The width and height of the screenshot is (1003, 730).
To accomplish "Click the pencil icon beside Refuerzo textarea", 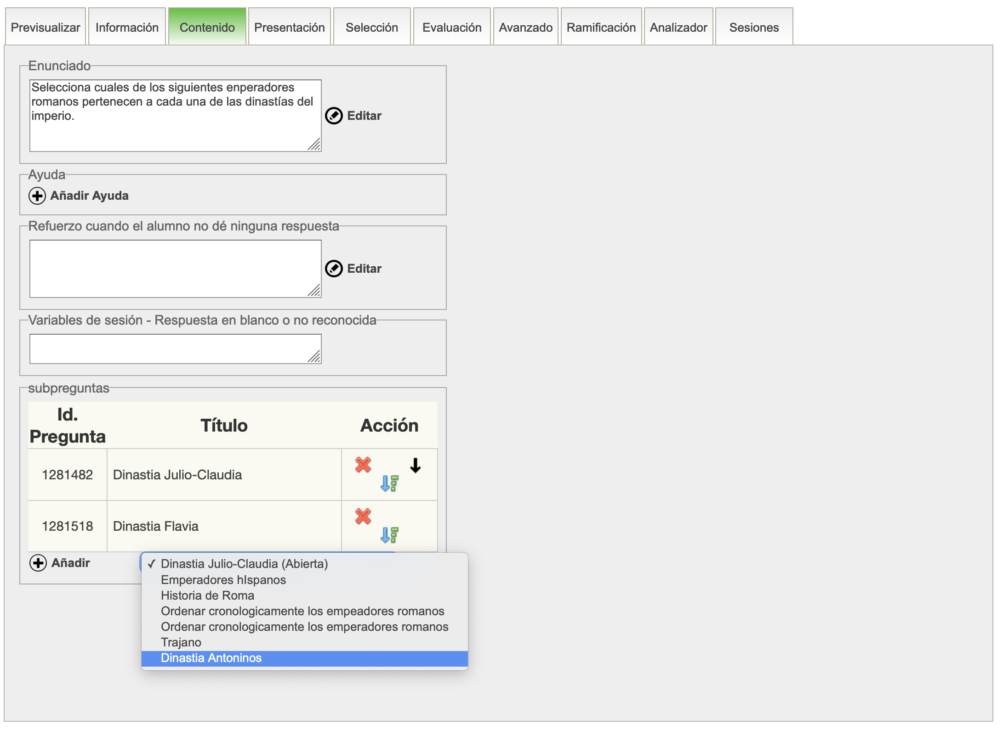I will (334, 269).
